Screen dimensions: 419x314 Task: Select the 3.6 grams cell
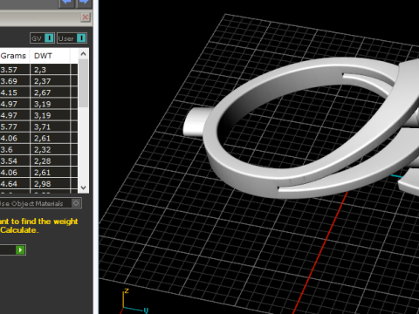click(x=15, y=150)
